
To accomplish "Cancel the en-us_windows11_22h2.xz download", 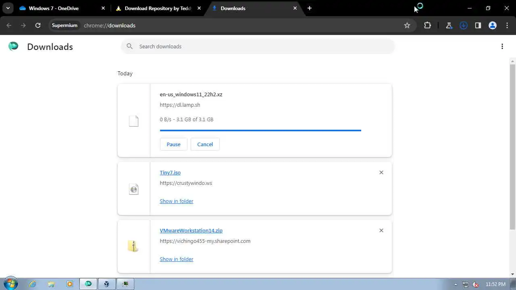I will coord(205,144).
